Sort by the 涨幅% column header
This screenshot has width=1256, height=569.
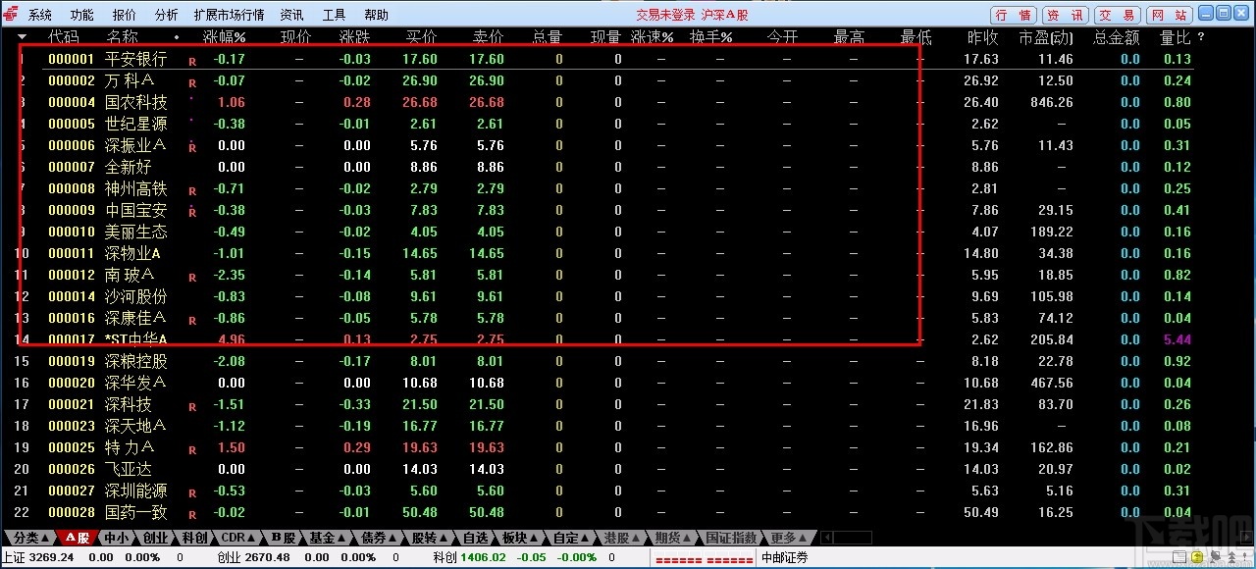click(x=224, y=37)
